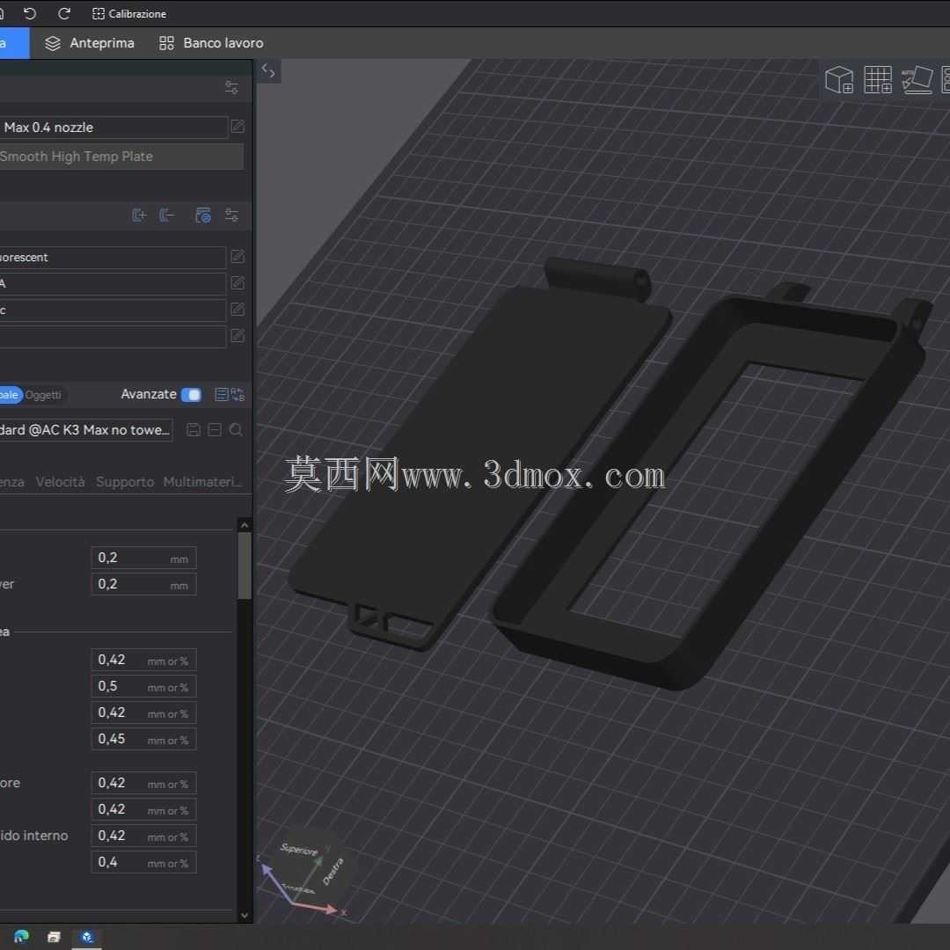Viewport: 950px width, 950px height.
Task: Open the search settings magnifier icon
Action: click(x=237, y=429)
